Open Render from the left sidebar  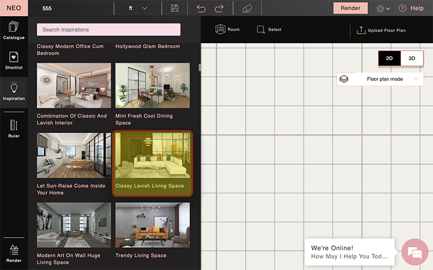(14, 253)
